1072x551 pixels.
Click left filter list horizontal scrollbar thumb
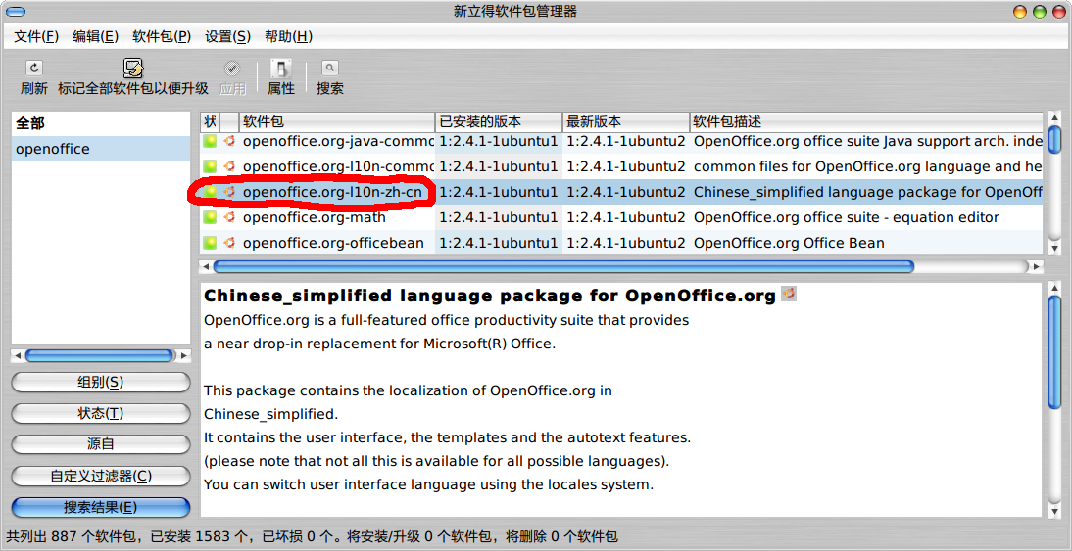pos(99,355)
